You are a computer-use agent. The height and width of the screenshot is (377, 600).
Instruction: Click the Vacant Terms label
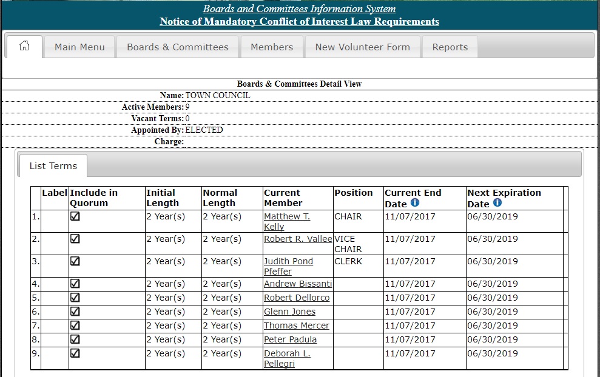click(x=158, y=119)
